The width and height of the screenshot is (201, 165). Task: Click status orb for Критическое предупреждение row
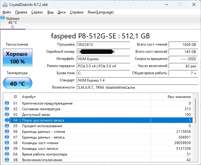click(x=7, y=103)
